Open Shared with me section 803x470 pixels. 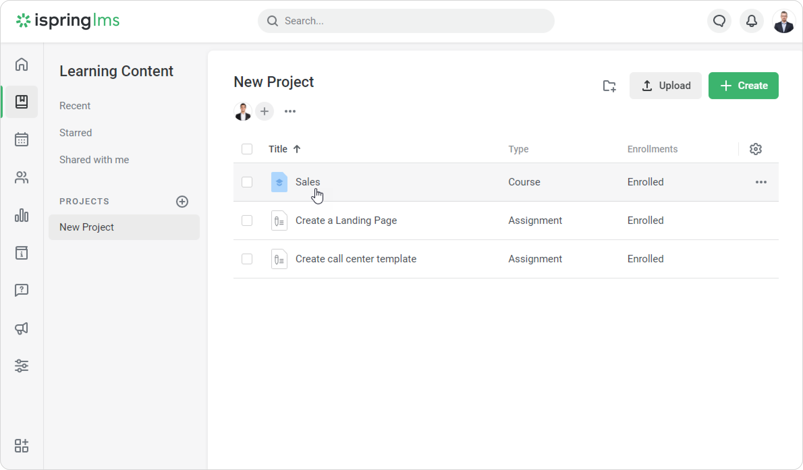pyautogui.click(x=94, y=160)
